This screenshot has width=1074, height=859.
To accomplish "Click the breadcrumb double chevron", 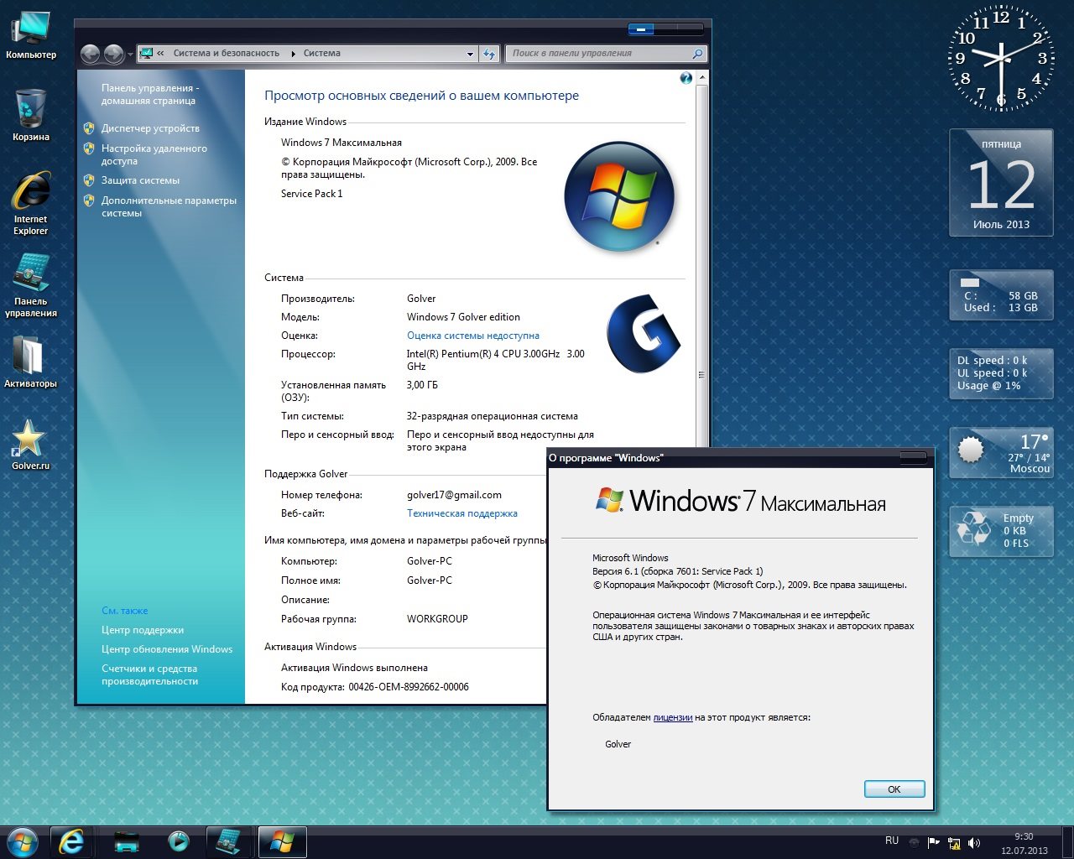I will tap(160, 54).
